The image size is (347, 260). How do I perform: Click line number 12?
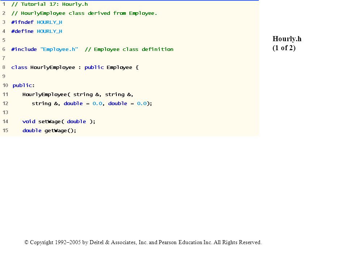click(x=5, y=103)
